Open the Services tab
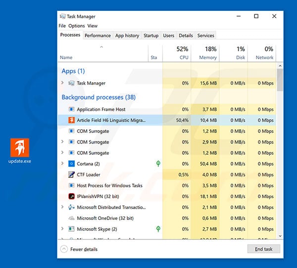The image size is (297, 268). pos(206,36)
